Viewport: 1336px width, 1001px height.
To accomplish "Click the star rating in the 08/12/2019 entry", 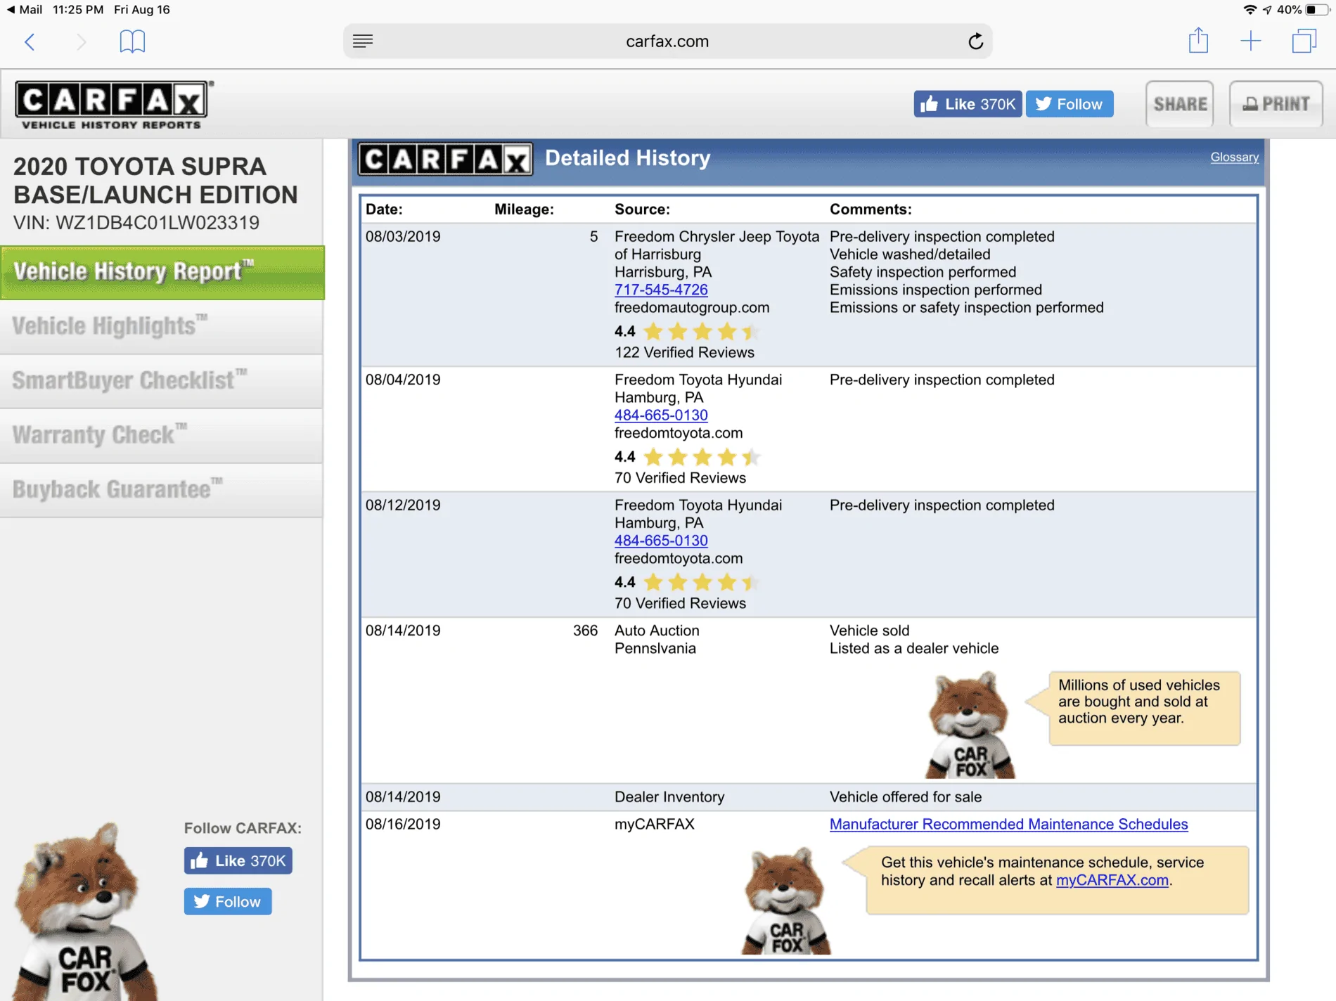I will click(700, 582).
